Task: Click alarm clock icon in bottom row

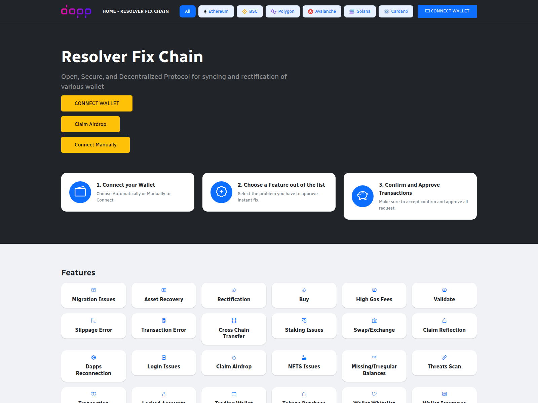Action: tap(93, 394)
